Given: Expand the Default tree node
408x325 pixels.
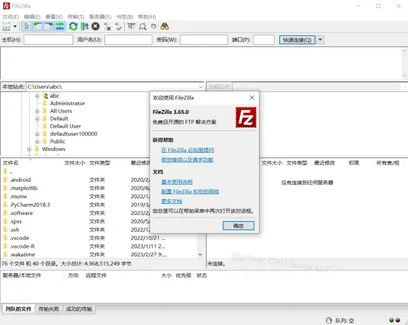Looking at the screenshot, I should [37, 119].
